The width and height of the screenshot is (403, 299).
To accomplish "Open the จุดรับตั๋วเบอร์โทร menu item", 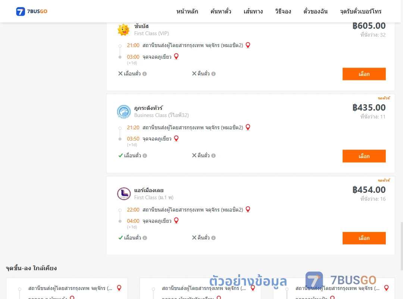I will tap(360, 11).
